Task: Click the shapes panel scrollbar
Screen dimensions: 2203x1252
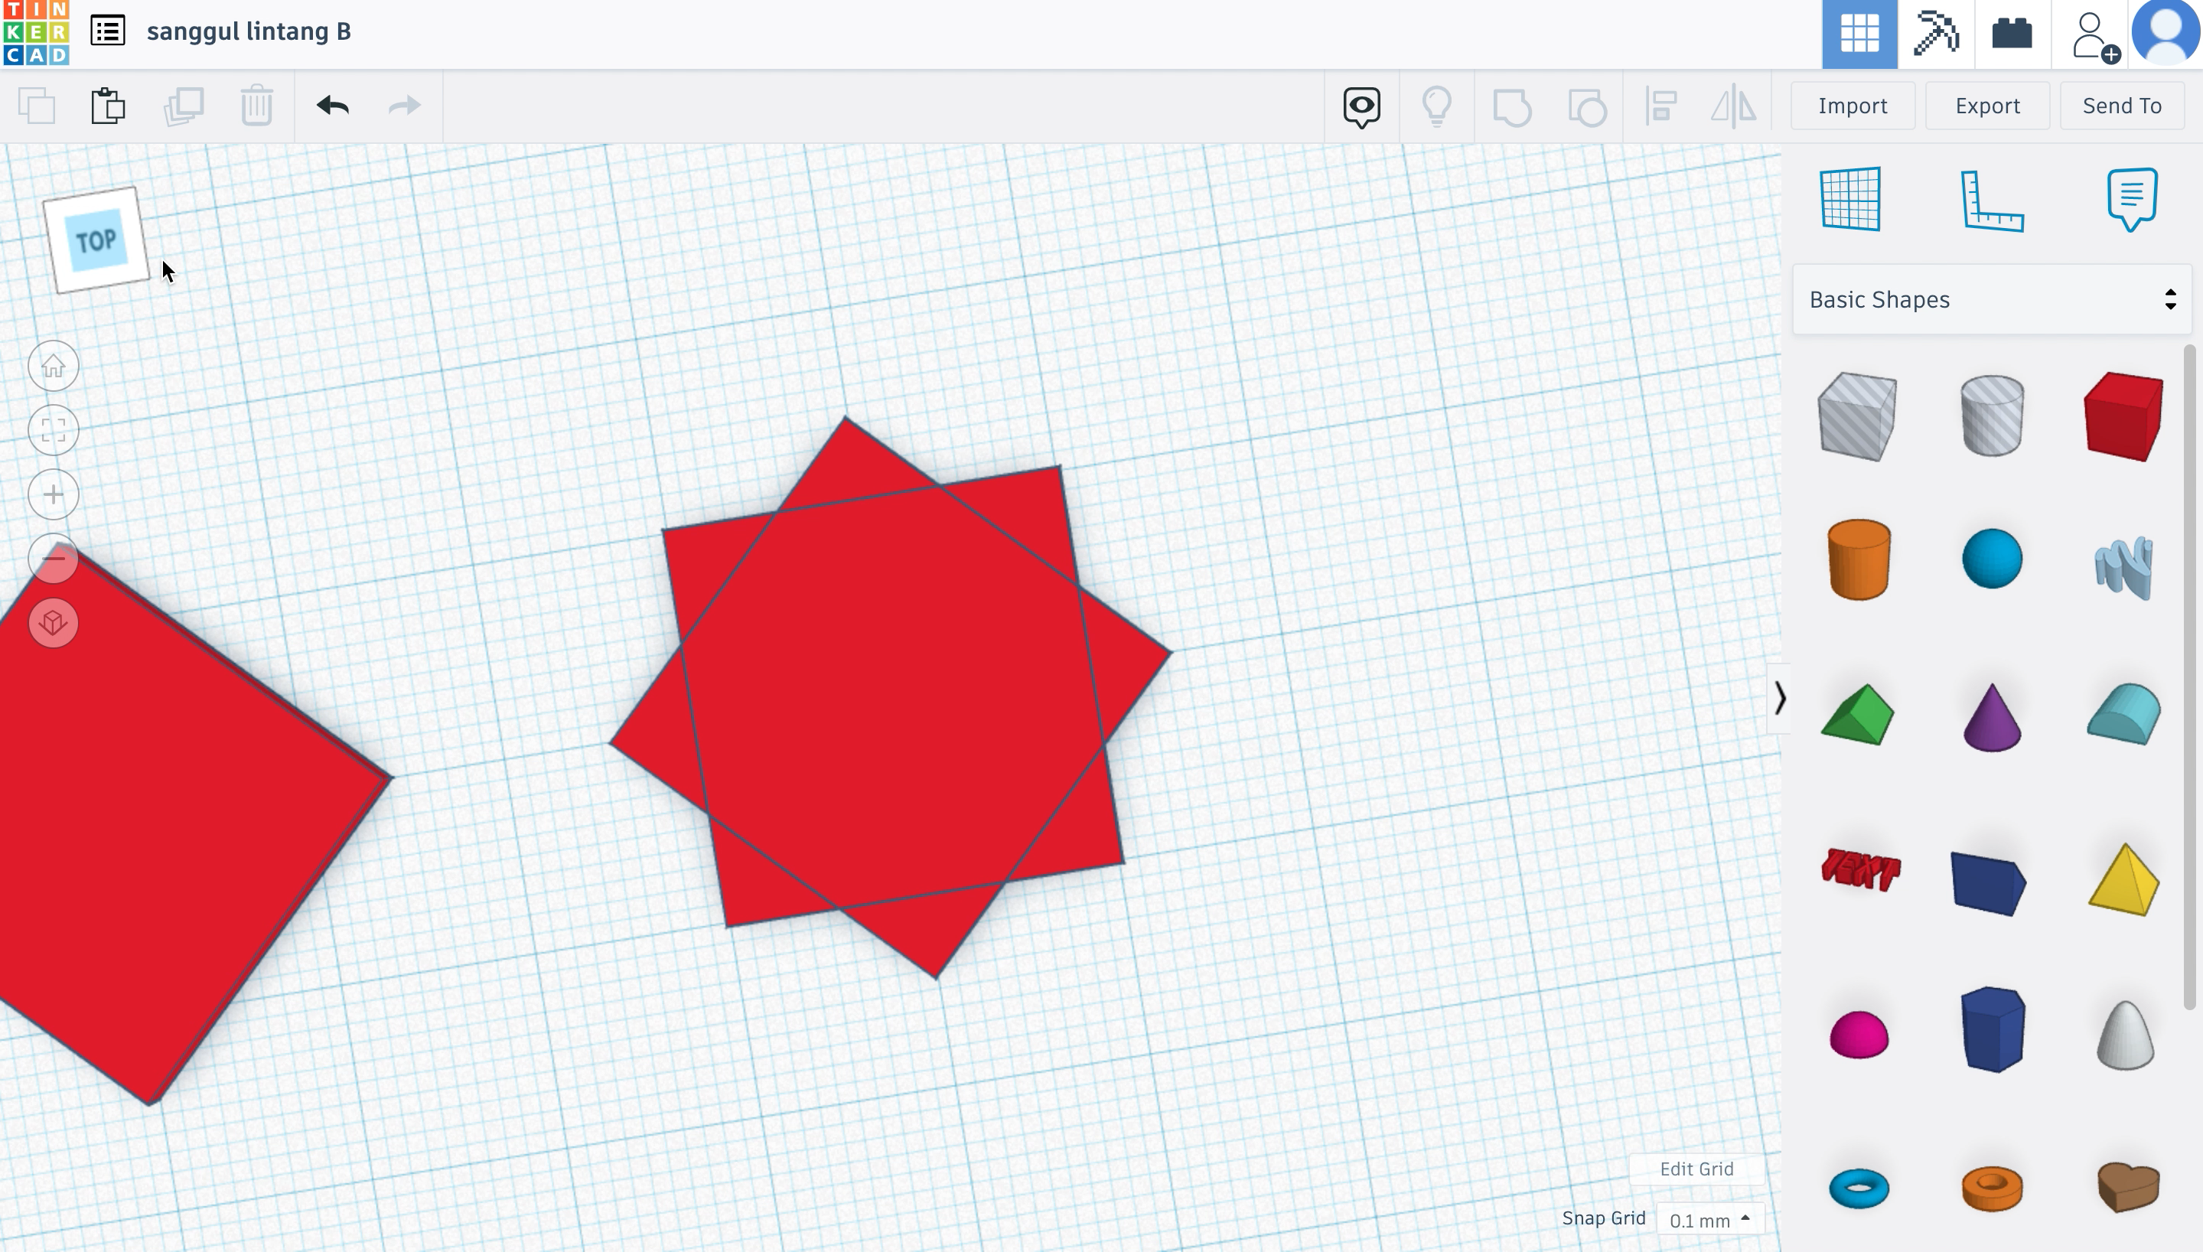Action: click(x=2190, y=677)
